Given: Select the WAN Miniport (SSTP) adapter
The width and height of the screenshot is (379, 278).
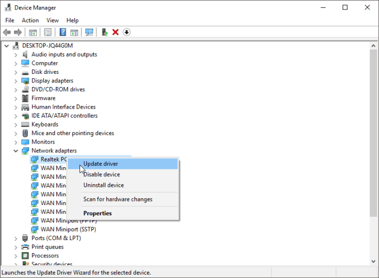Looking at the screenshot, I should click(x=68, y=229).
